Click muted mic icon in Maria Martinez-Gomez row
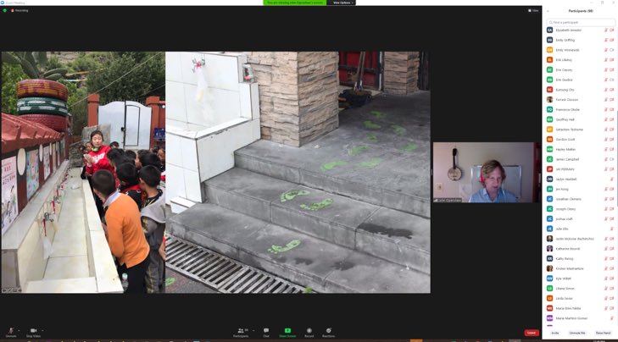 point(612,318)
